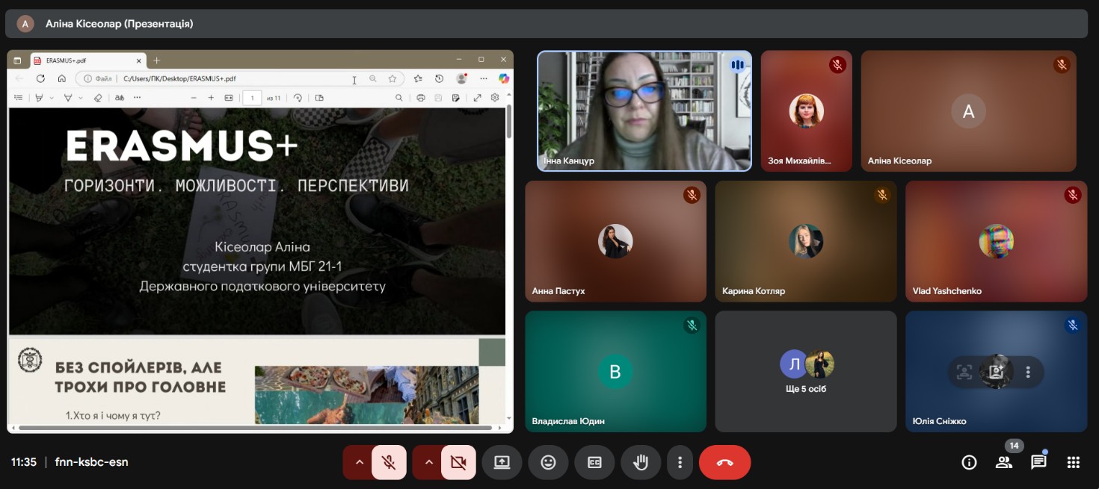Open chat with everyone
Image resolution: width=1099 pixels, height=489 pixels.
click(1038, 462)
